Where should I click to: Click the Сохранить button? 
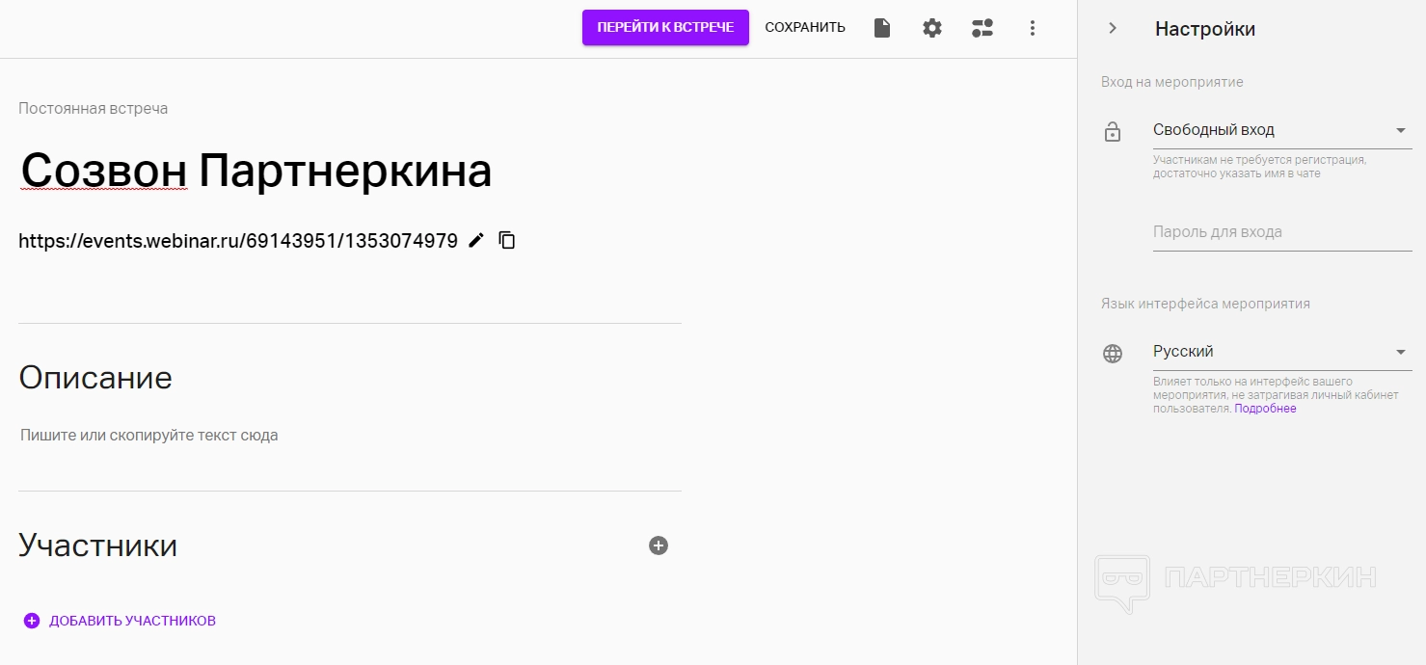point(805,27)
